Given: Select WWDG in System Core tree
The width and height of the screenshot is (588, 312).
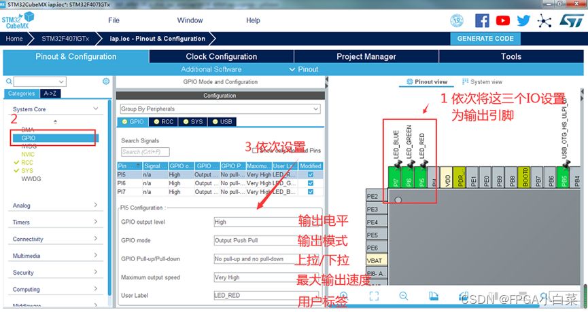Looking at the screenshot, I should tap(31, 179).
